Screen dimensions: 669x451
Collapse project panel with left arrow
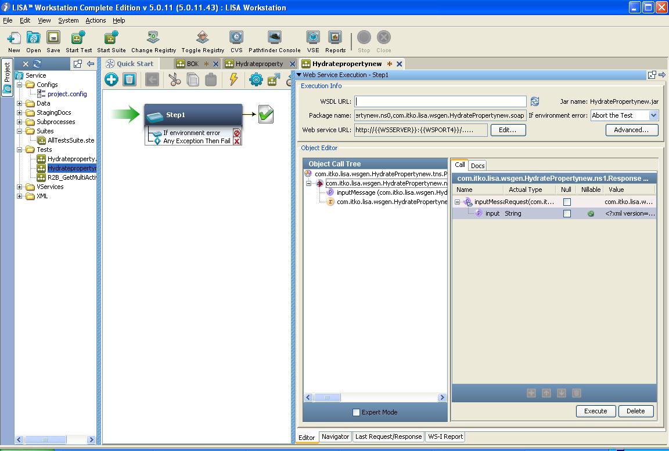(x=91, y=64)
